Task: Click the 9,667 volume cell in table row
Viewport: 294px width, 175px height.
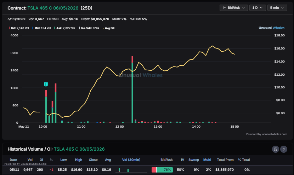Action: pyautogui.click(x=28, y=170)
